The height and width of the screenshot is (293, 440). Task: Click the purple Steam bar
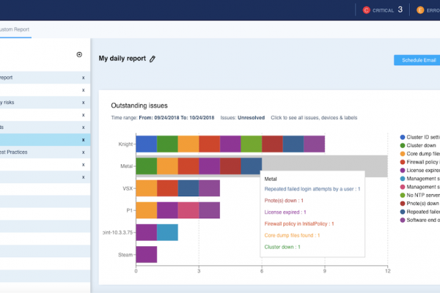[147, 255]
